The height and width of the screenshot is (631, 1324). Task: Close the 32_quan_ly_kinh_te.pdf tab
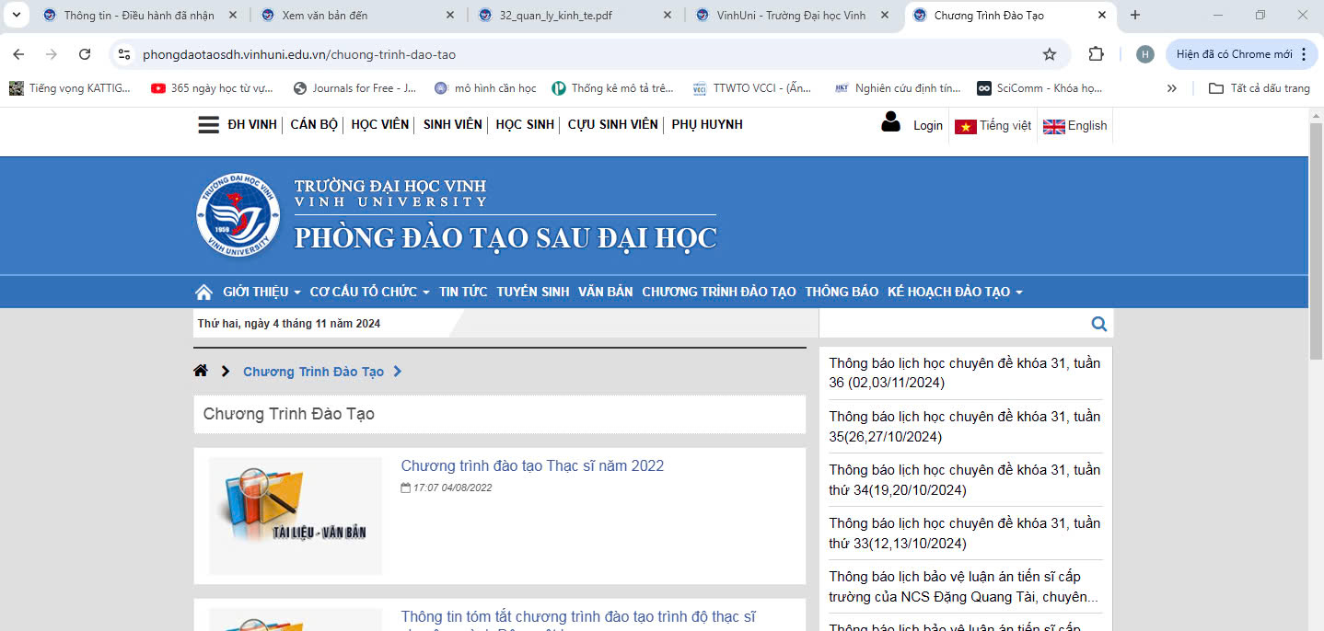668,16
